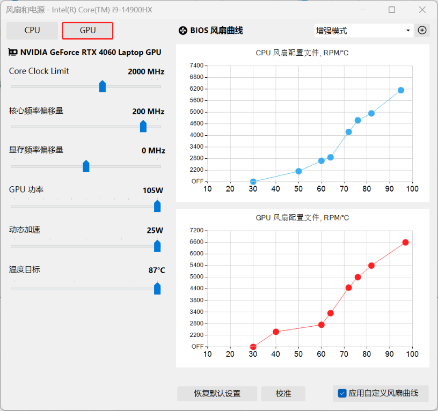This screenshot has height=411, width=438.
Task: Click the GPU 功率 label
Action: (x=26, y=189)
